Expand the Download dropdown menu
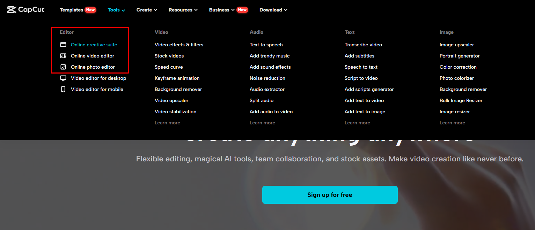The image size is (535, 230). [x=273, y=10]
